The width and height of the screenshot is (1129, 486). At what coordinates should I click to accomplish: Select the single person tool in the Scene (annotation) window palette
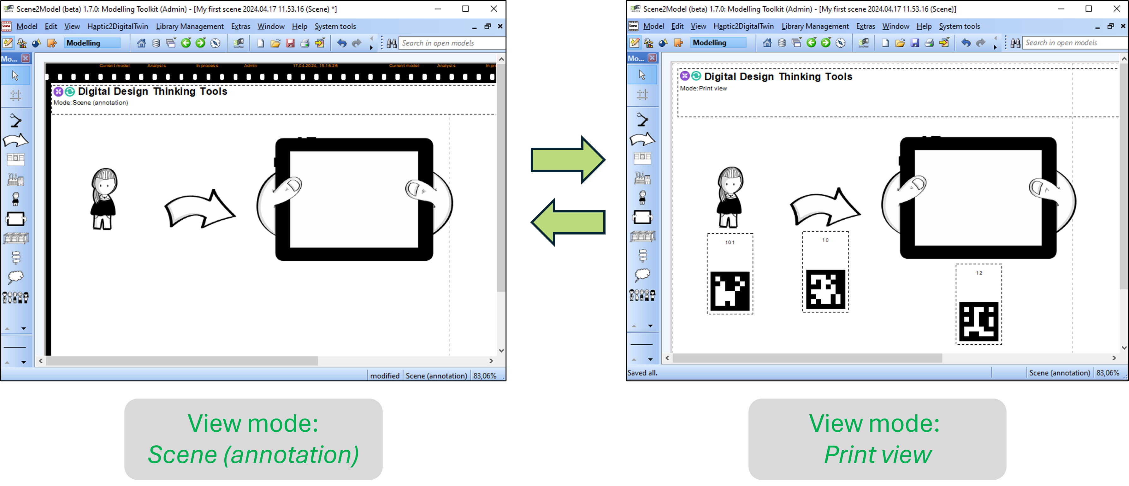tap(15, 199)
